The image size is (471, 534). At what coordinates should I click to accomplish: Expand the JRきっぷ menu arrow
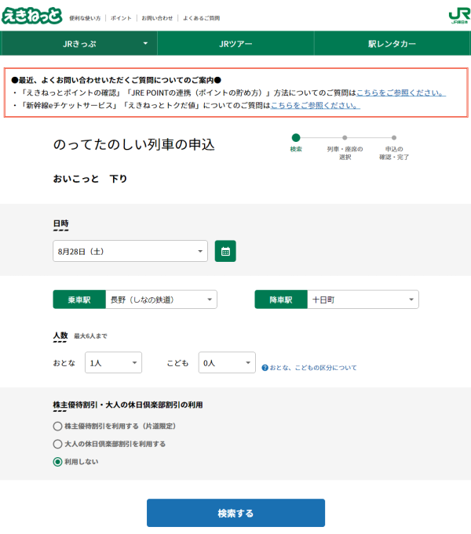click(x=146, y=43)
